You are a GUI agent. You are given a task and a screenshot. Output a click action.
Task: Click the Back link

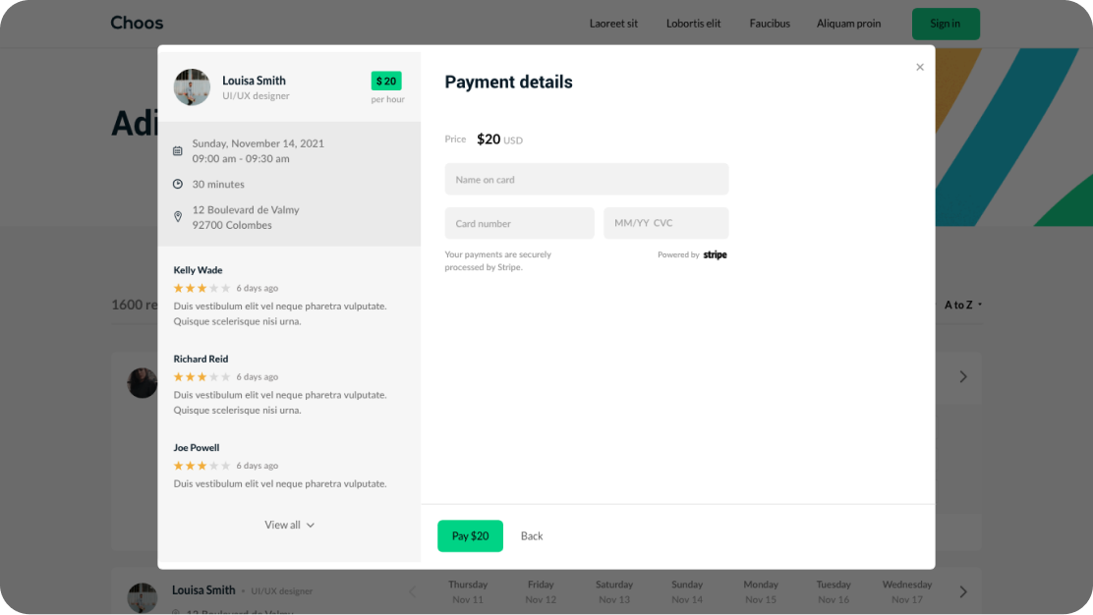pos(532,536)
